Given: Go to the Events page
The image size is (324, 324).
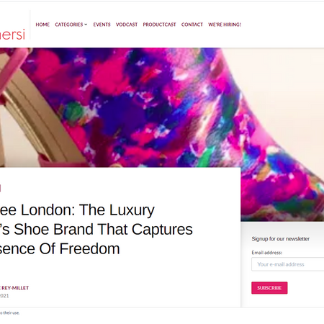Looking at the screenshot, I should coord(102,24).
